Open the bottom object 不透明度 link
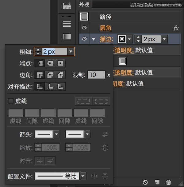The width and height of the screenshot is (184, 187). click(119, 84)
